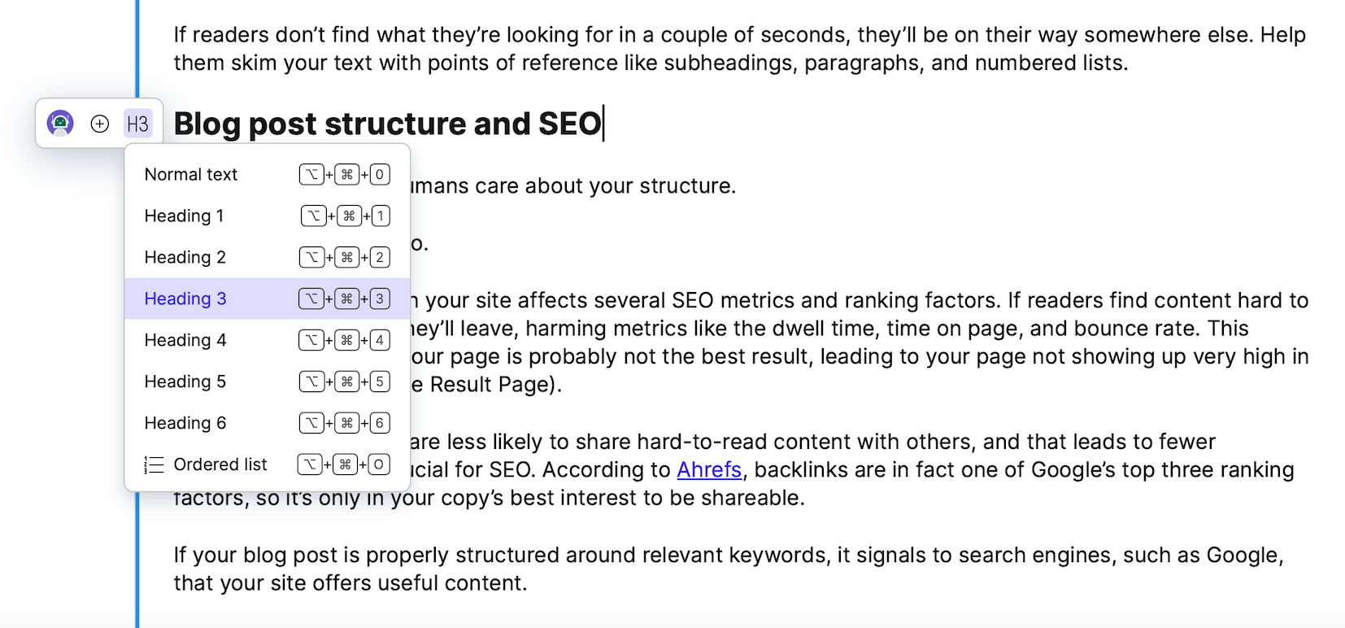This screenshot has width=1345, height=628.
Task: Open the H3 text style dropdown
Action: 137,124
